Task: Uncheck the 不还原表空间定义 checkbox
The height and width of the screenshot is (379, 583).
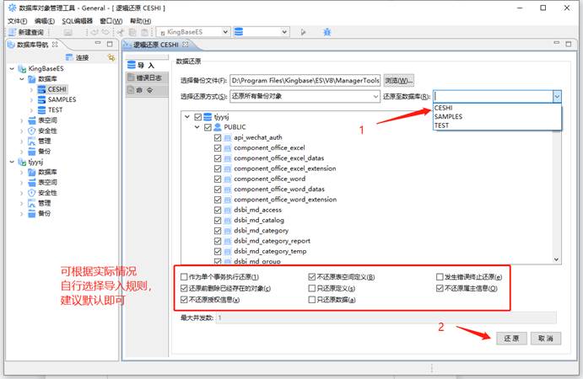Action: [x=311, y=276]
